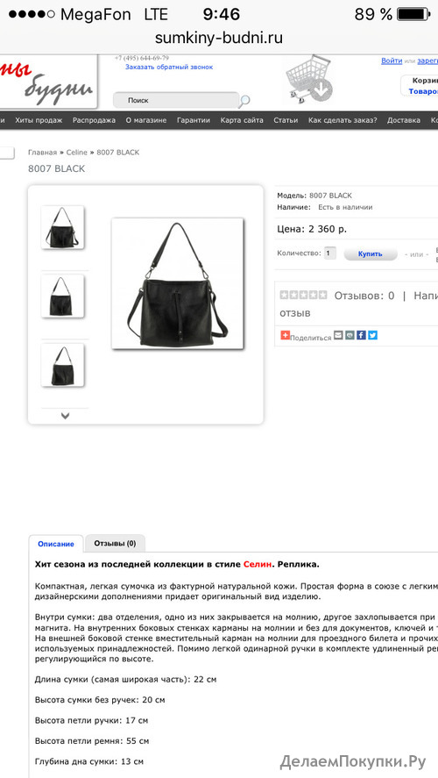The height and width of the screenshot is (778, 438).
Task: Select the first bag thumbnail
Action: 62,227
